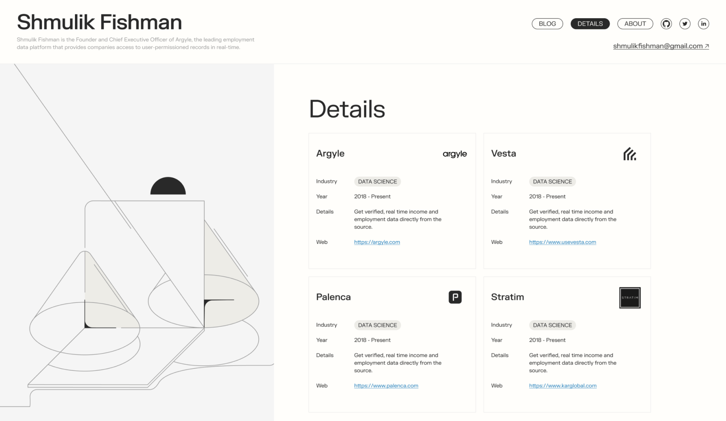
Task: Click Data Science tag in Argyle card
Action: [377, 182]
